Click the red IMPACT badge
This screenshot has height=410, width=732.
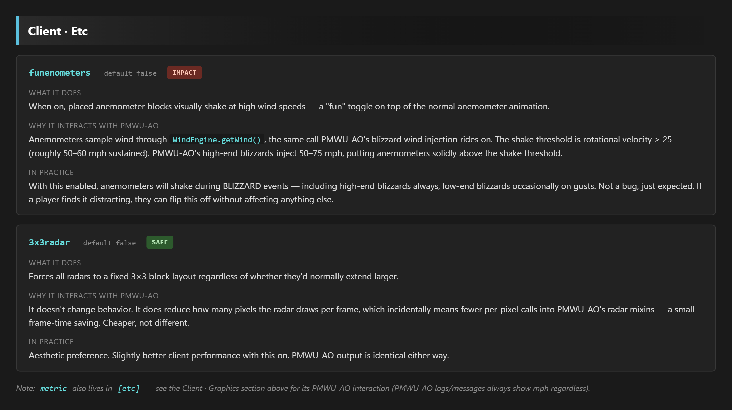click(x=184, y=73)
